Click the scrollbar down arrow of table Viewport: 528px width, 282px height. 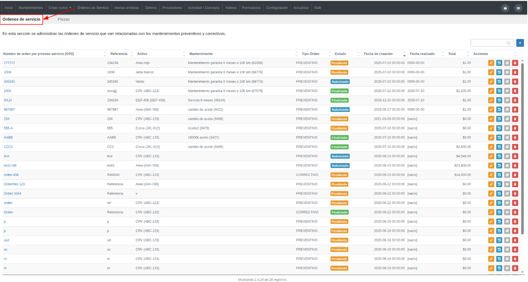pos(523,272)
